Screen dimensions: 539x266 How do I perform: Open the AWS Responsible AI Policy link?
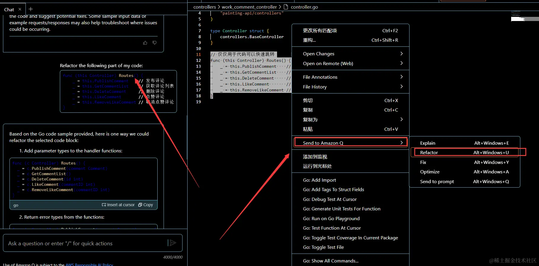click(89, 265)
